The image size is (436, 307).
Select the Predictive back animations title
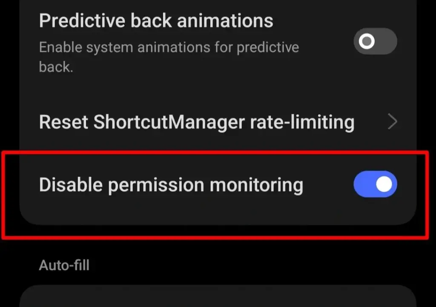tap(156, 20)
